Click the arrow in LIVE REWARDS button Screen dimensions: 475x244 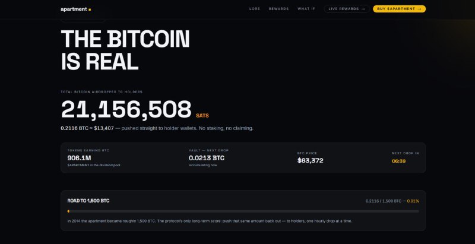(x=363, y=9)
